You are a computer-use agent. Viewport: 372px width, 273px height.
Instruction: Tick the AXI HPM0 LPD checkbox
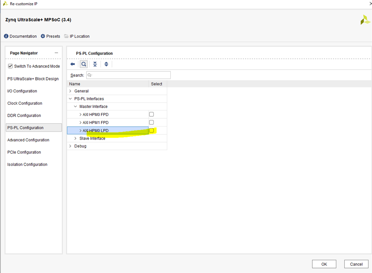[x=151, y=130]
